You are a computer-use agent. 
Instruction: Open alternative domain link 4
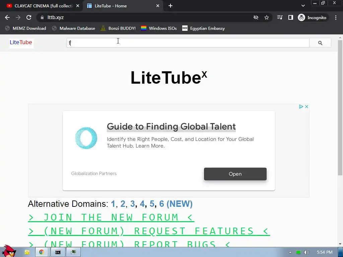(x=142, y=204)
